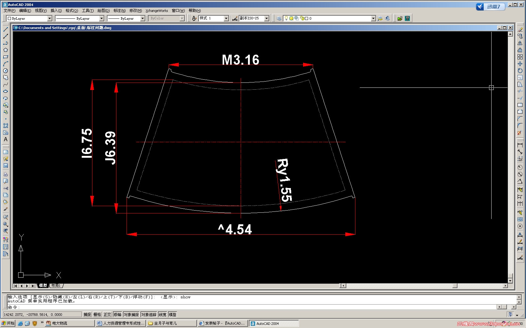
Task: Select the Erase tool on modify toolbar
Action: [520, 29]
